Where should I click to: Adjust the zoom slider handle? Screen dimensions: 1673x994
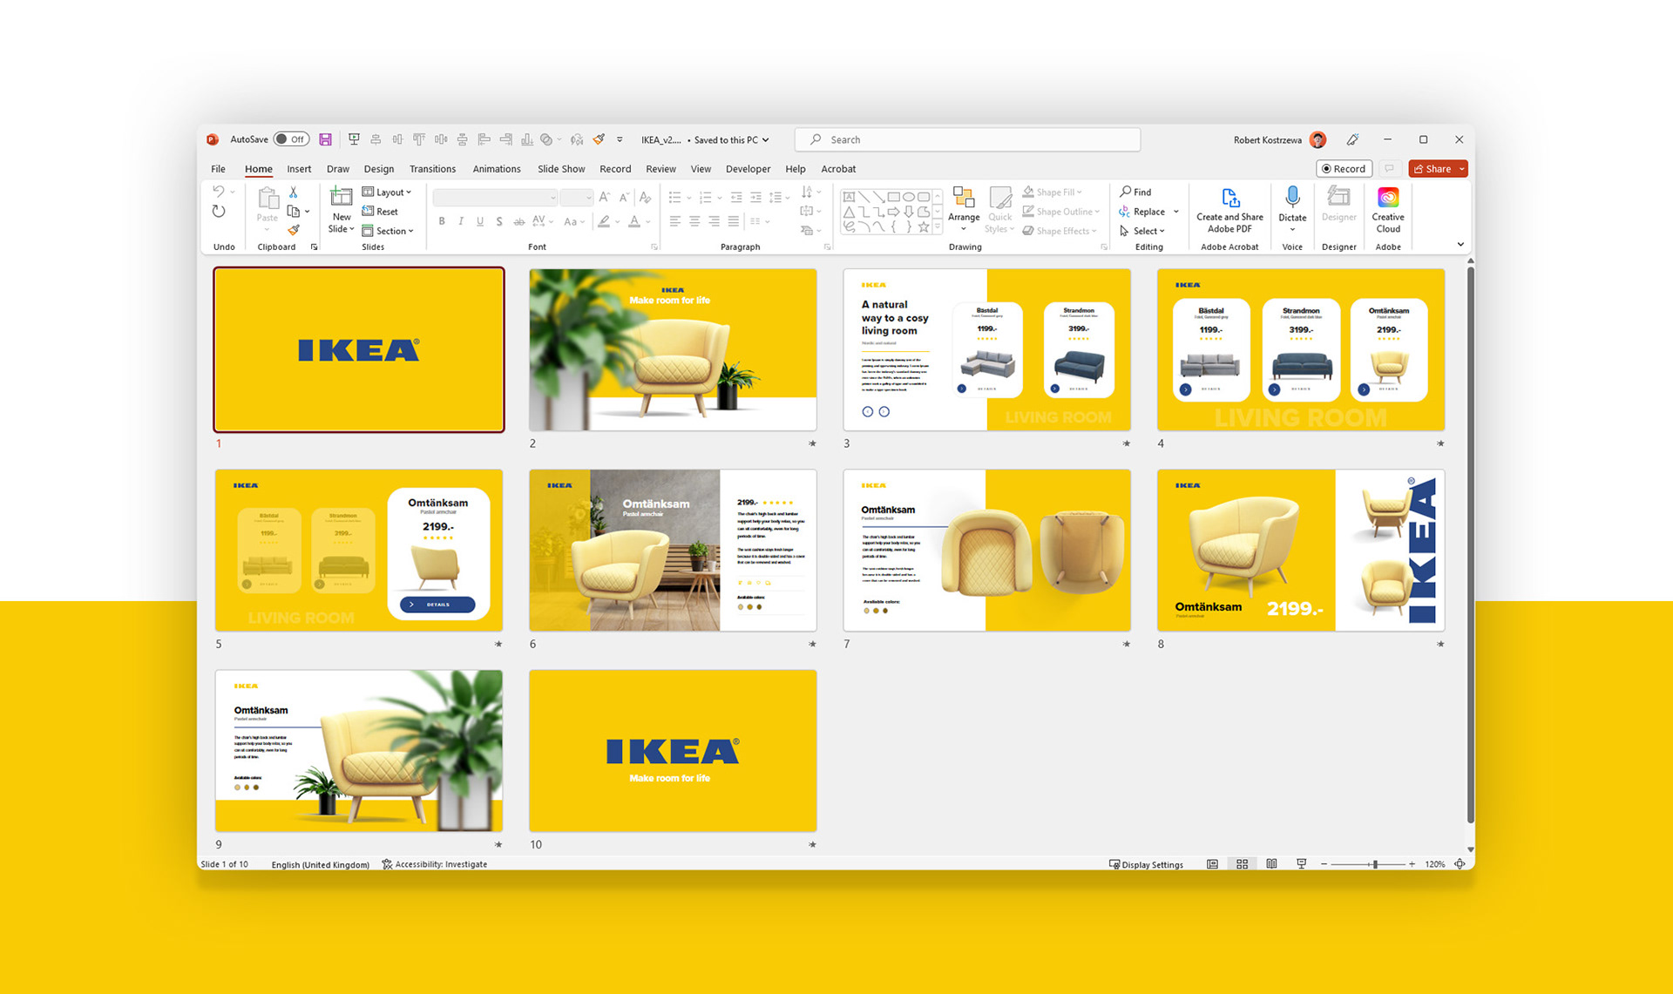pyautogui.click(x=1375, y=864)
